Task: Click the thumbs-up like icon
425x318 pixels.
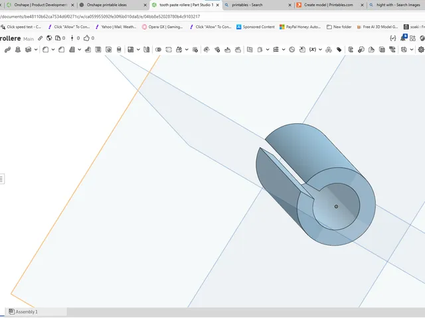Action: (x=86, y=38)
